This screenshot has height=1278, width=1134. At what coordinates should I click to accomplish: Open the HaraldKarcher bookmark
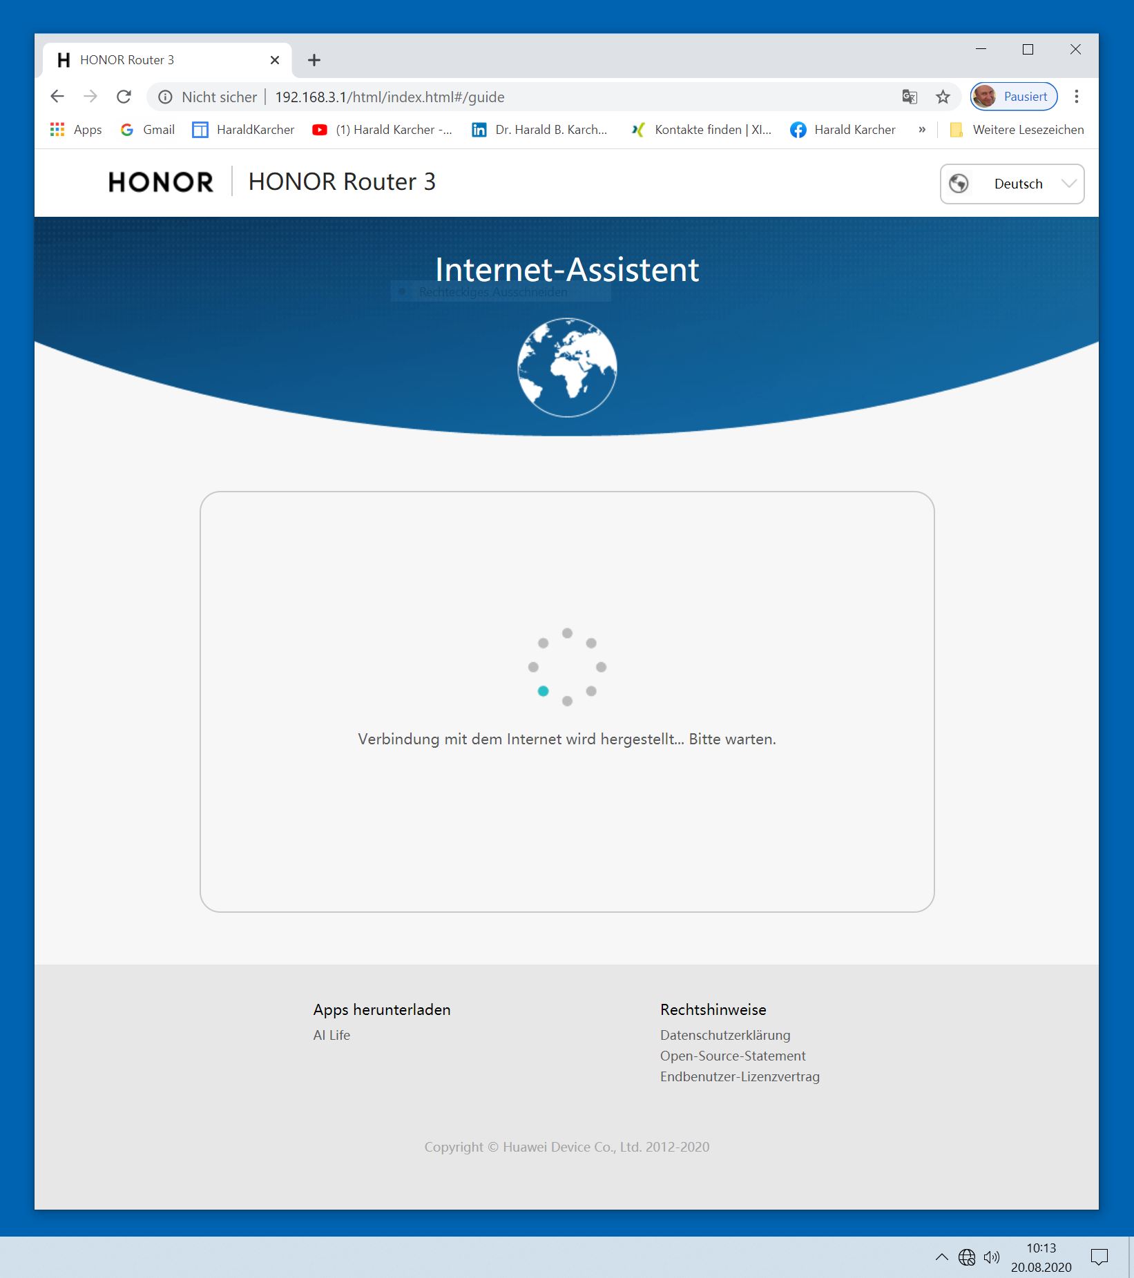243,130
